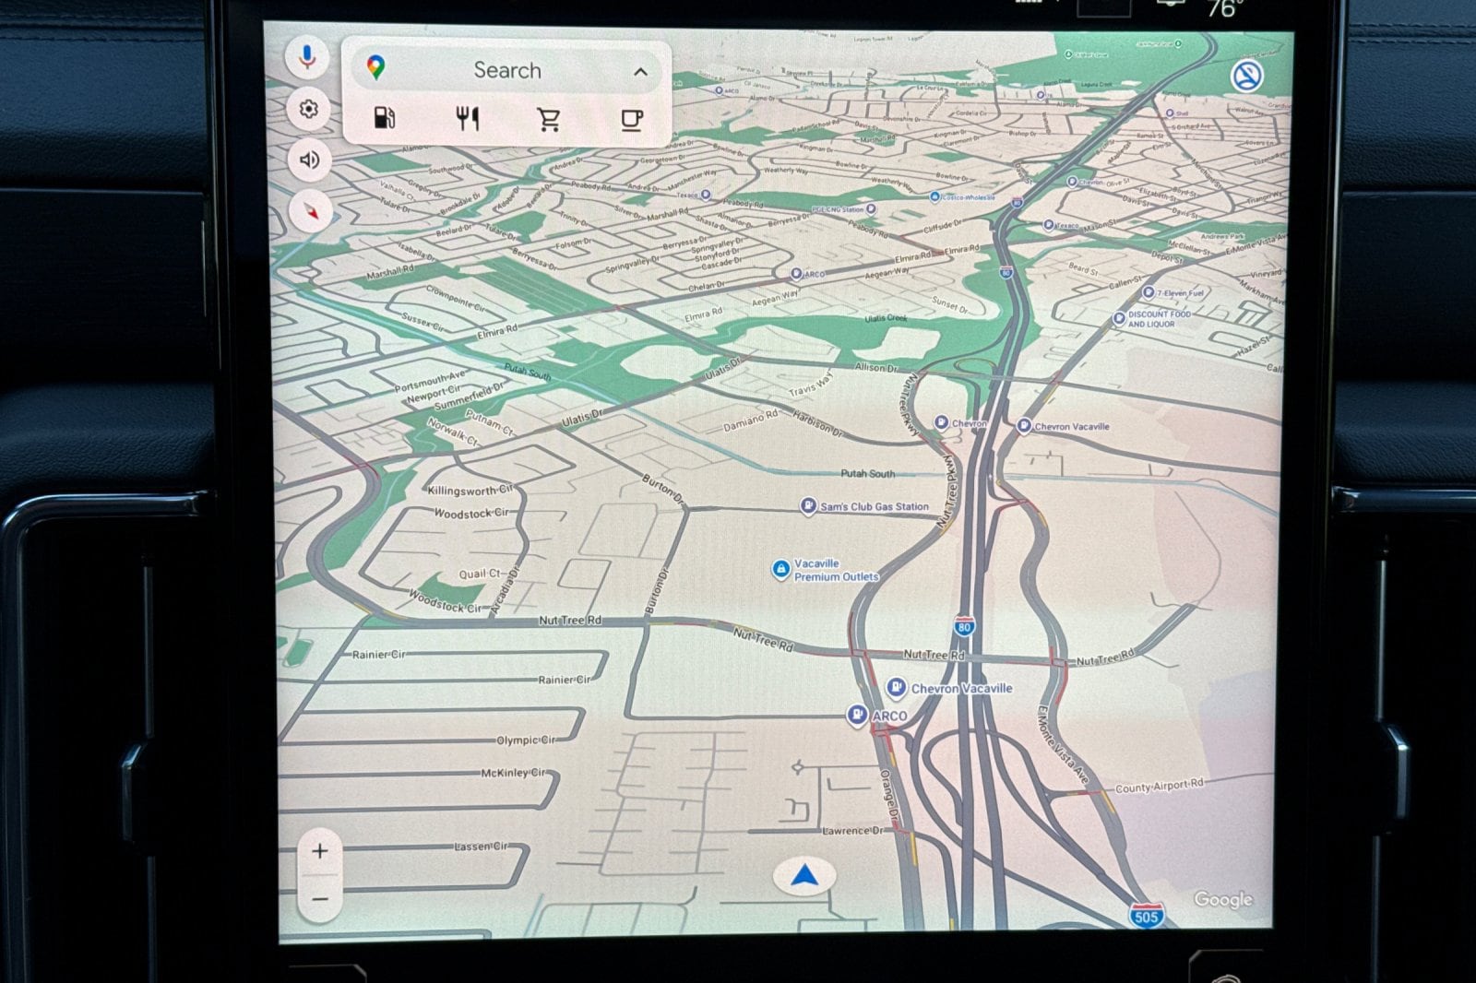Tap the 'Beard St' street label
1476x983 pixels.
pyautogui.click(x=1083, y=269)
